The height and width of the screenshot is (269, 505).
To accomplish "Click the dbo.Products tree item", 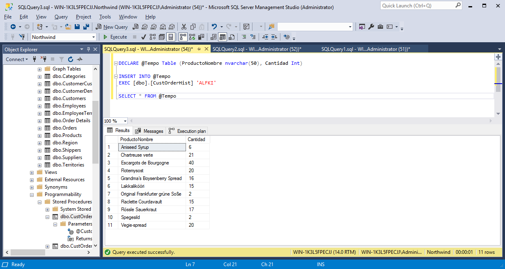I will [67, 135].
